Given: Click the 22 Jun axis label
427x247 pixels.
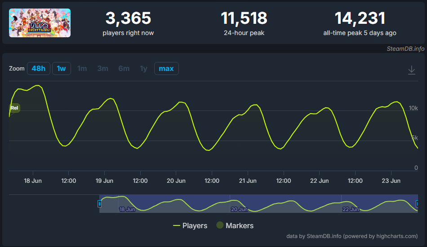Looking at the screenshot, I should pos(319,181).
